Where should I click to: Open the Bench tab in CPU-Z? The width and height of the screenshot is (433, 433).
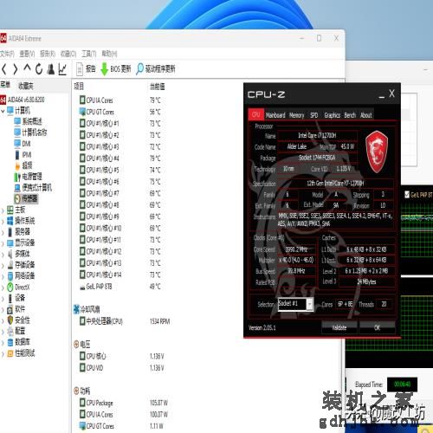[x=350, y=115]
